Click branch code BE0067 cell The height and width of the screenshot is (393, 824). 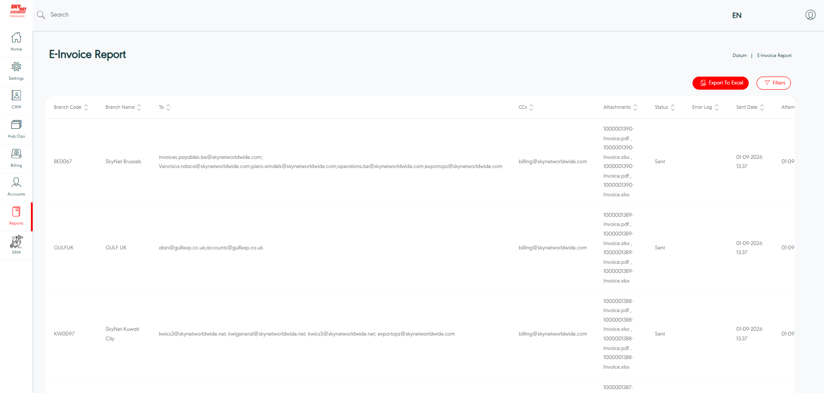(x=63, y=161)
